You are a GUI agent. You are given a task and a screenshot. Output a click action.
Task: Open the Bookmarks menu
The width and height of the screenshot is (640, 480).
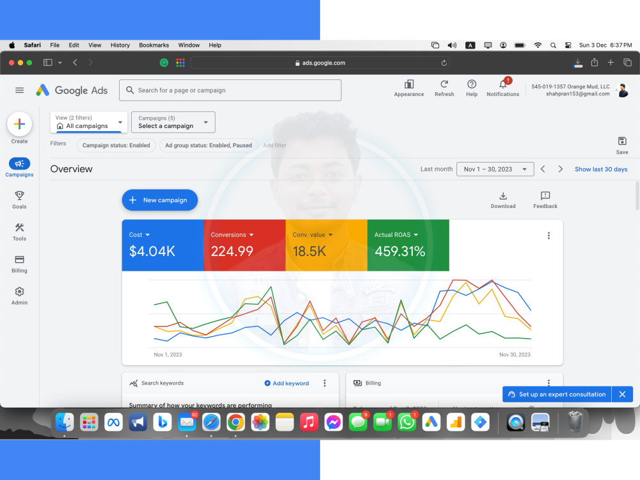point(154,45)
